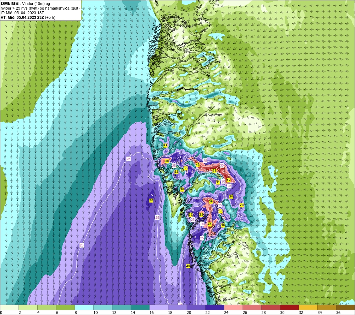
Task: Click the light pink 24–26 m/s legend swatch
Action: pyautogui.click(x=234, y=308)
